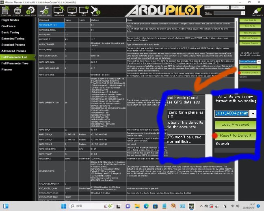Open Basic Tuning in the sidebar

pyautogui.click(x=10, y=32)
